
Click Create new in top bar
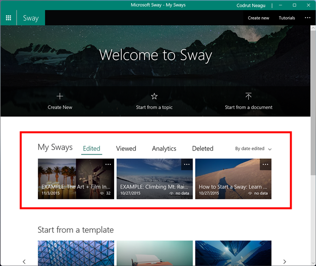click(x=258, y=18)
